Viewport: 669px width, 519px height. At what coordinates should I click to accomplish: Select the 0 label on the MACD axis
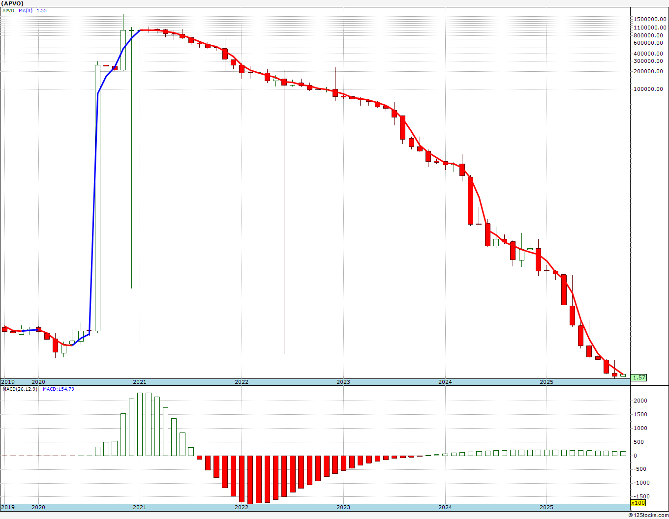pos(635,456)
